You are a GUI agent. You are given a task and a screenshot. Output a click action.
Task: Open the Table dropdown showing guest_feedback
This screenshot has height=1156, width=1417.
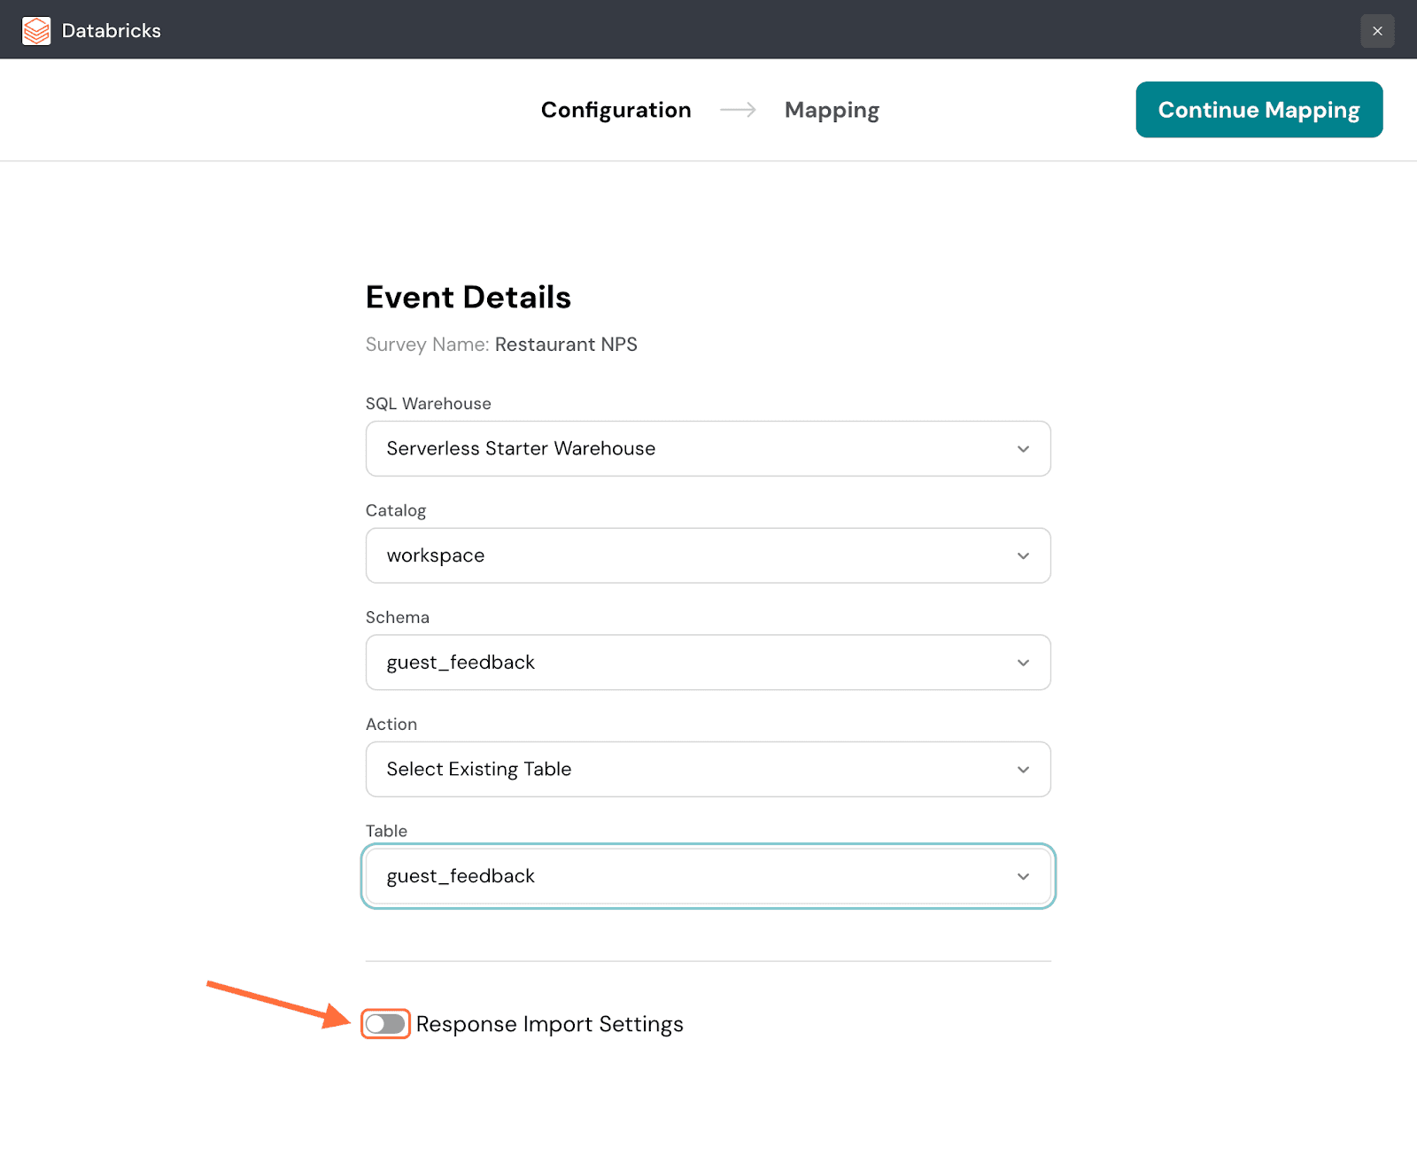click(691, 877)
